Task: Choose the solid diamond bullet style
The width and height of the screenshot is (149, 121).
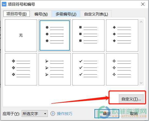Action: coord(122,35)
